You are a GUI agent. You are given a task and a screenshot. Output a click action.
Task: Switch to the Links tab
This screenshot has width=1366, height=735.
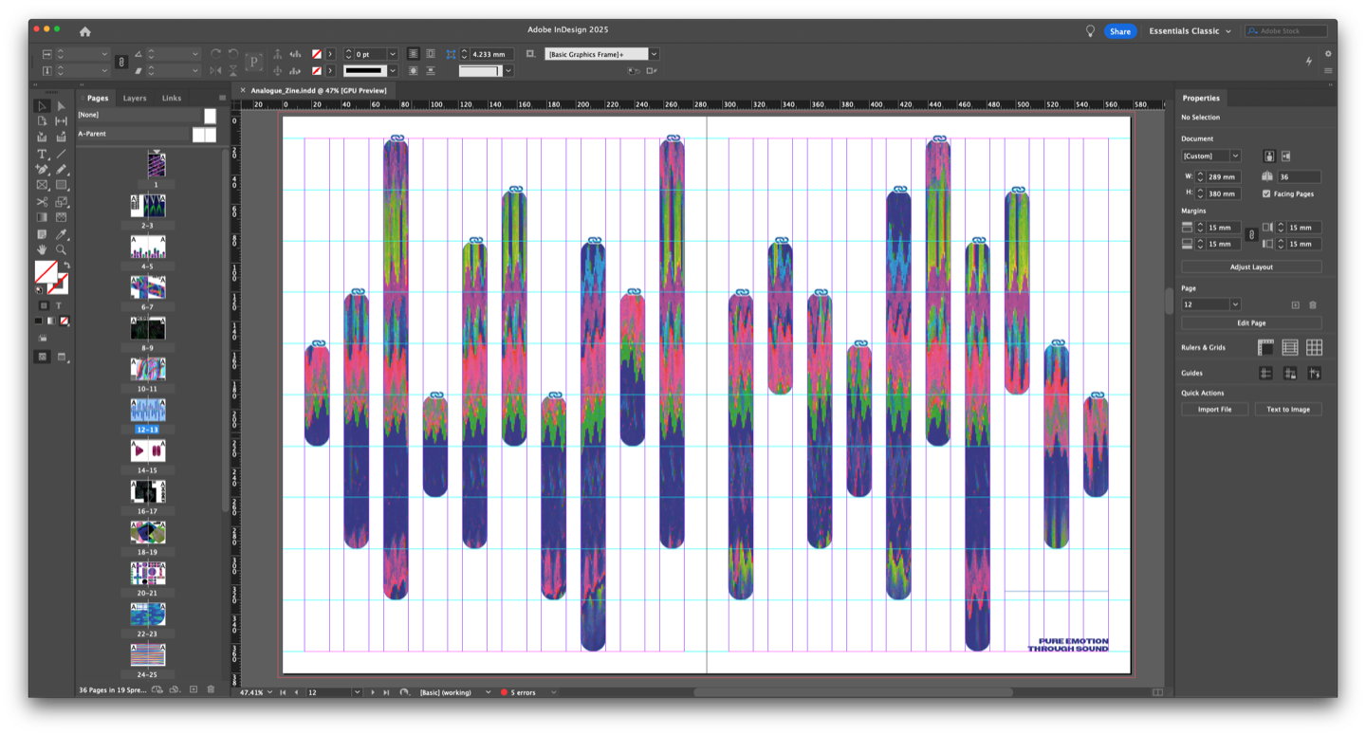pos(171,98)
